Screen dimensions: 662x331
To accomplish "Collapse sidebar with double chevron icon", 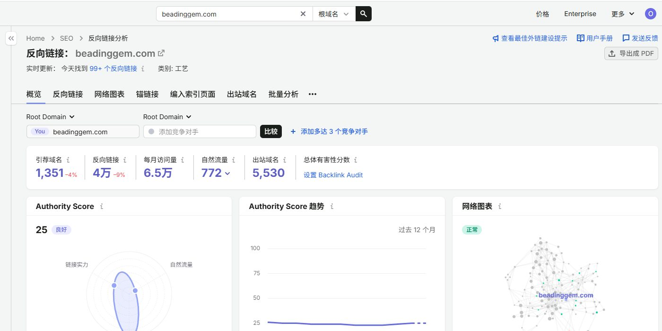I will pyautogui.click(x=11, y=38).
